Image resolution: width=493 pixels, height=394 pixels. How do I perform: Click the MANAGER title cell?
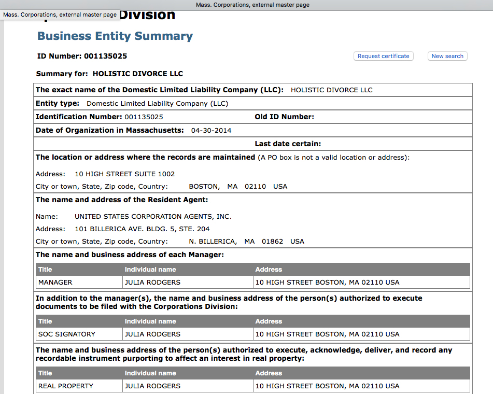[55, 283]
